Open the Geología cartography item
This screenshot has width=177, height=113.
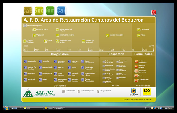pyautogui.click(x=40, y=61)
